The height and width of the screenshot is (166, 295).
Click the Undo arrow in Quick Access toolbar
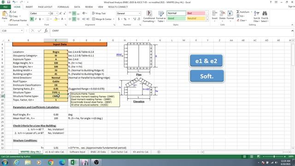[14, 2]
